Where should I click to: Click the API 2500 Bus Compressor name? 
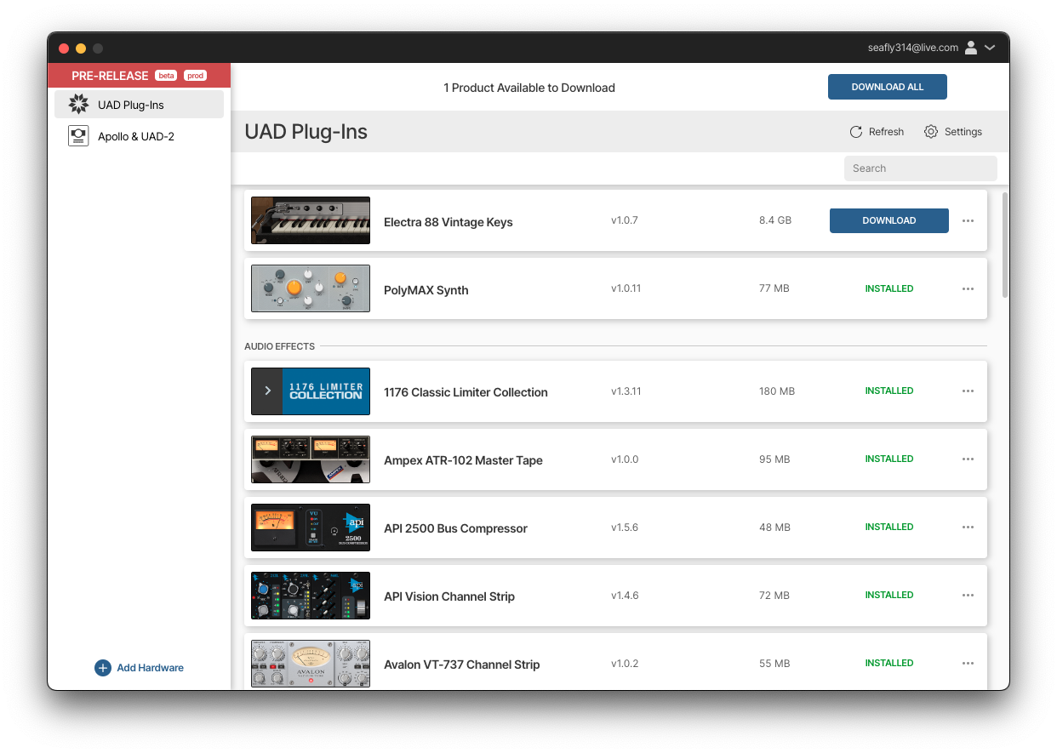[455, 528]
